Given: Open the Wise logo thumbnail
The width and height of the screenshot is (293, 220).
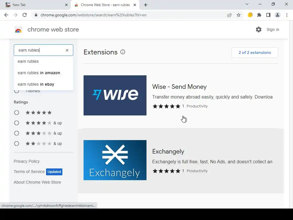Looking at the screenshot, I should coord(115,95).
